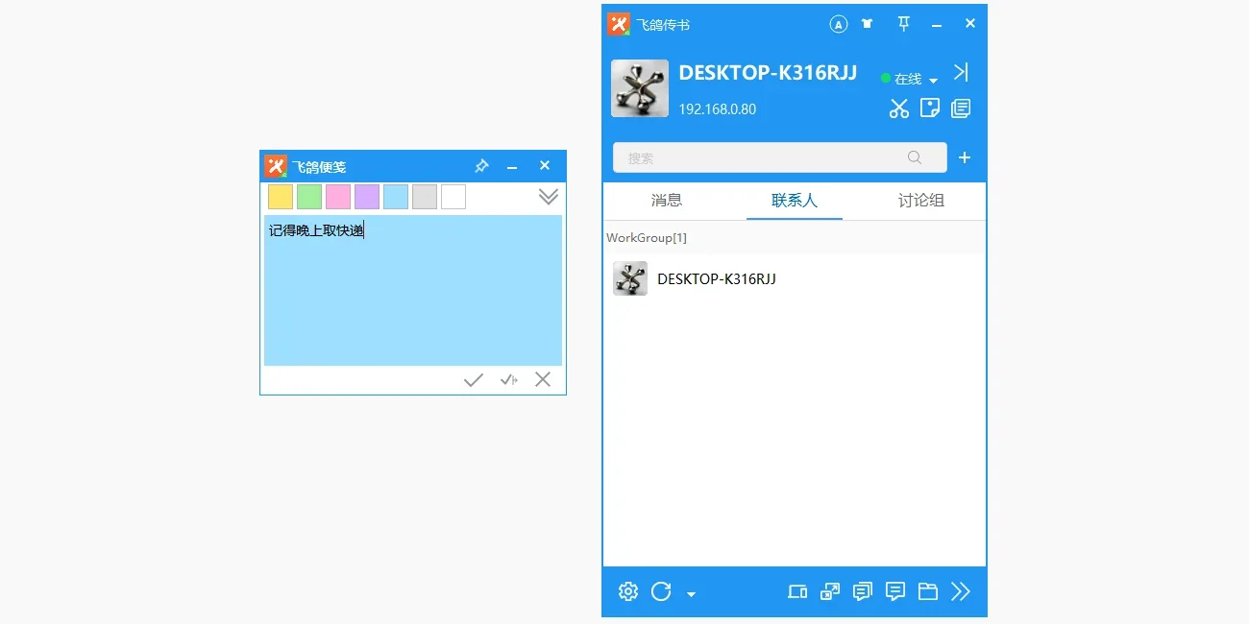Click the remote window sharing icon in the bottom bar
The width and height of the screenshot is (1249, 624).
(830, 591)
